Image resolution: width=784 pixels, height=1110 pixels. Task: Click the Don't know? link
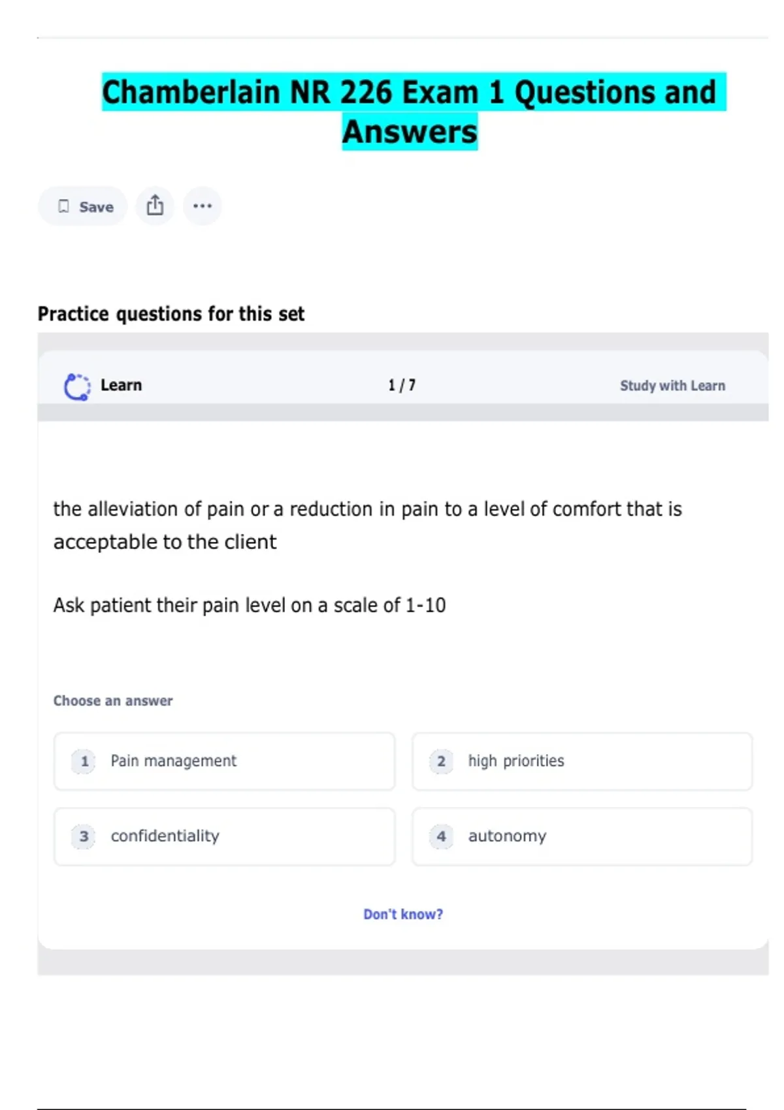[x=403, y=914]
